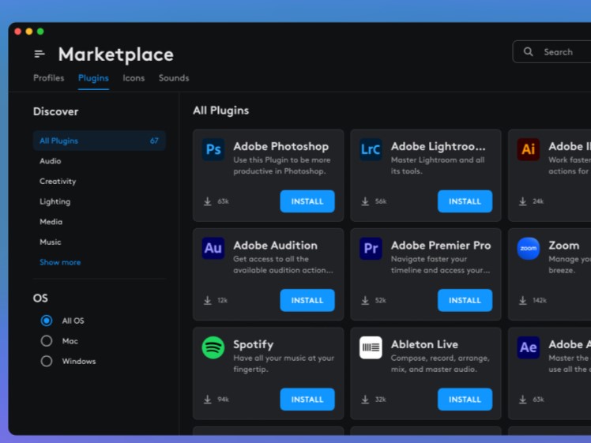Click the Spotify plugin logo
591x443 pixels.
pos(213,347)
